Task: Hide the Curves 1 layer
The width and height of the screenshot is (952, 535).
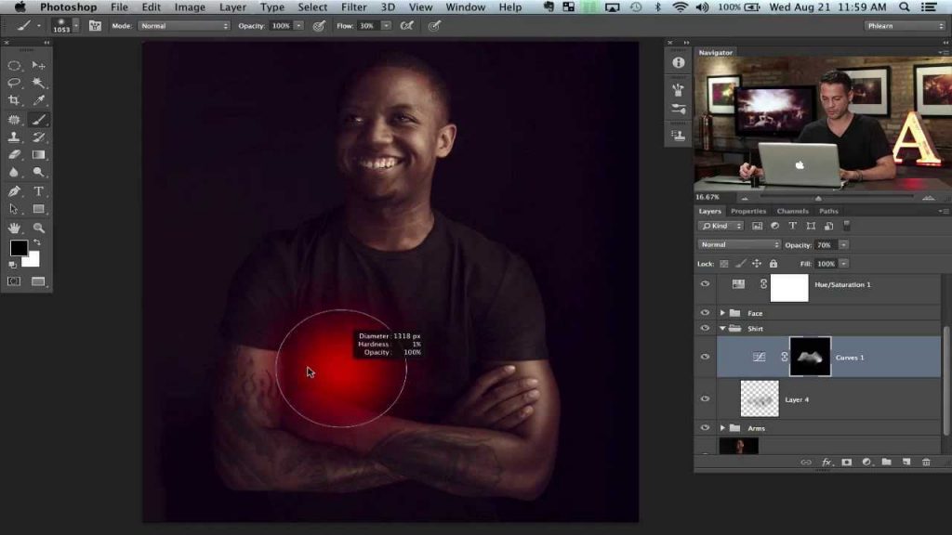Action: [x=706, y=357]
